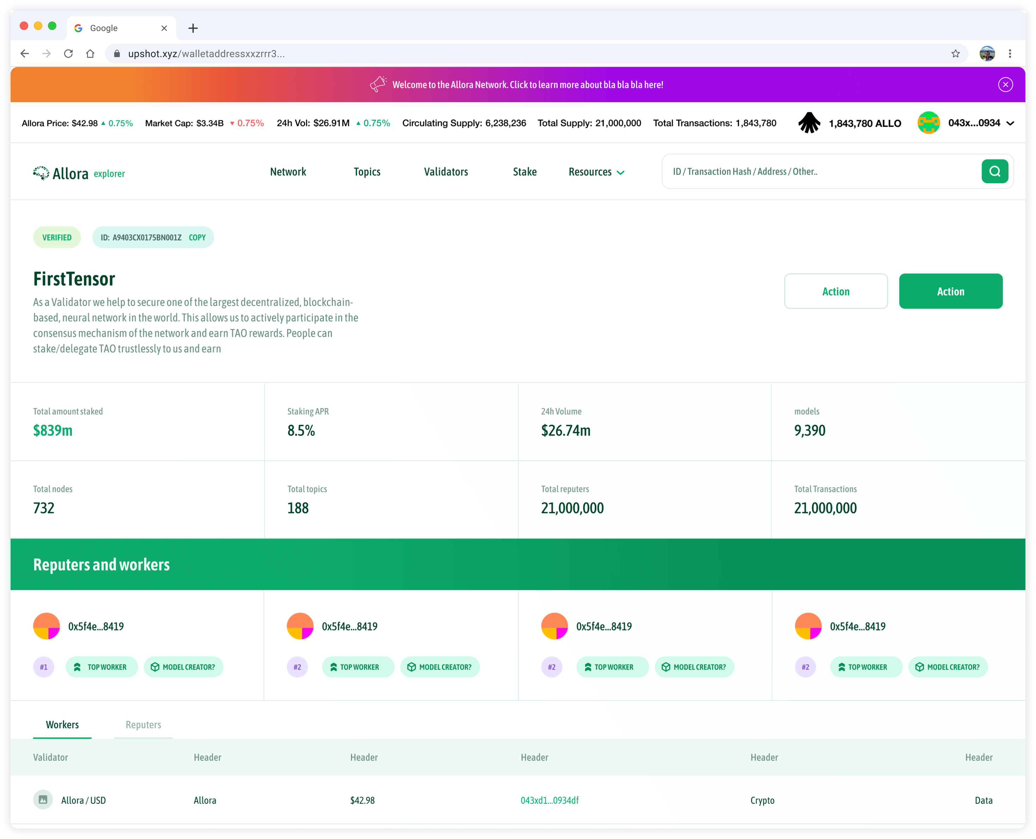Expand the 043x...0934 wallet dropdown
Viewport: 1036px width, 839px height.
click(1010, 123)
